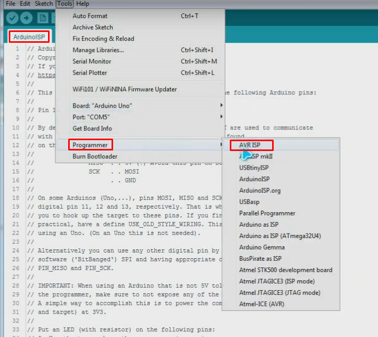The image size is (378, 337).
Task: Select Atmel STK500 development board
Action: pos(281,270)
